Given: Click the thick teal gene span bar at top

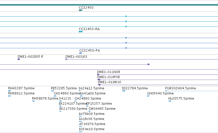Looking at the screenshot, I should [109, 5].
